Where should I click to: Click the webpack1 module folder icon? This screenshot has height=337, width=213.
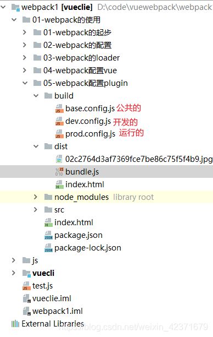click(x=15, y=8)
